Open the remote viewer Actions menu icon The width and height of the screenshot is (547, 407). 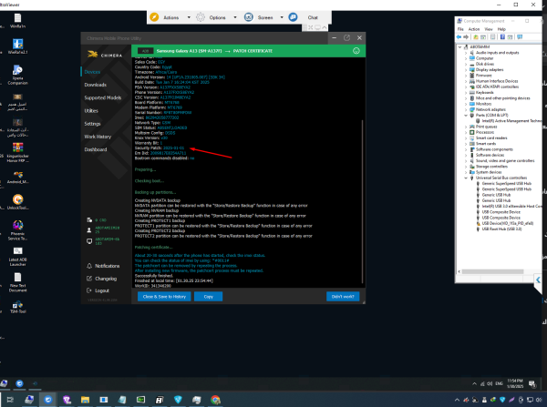pos(154,17)
